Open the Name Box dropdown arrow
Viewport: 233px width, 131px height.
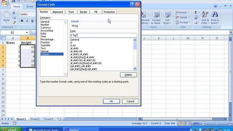27,32
